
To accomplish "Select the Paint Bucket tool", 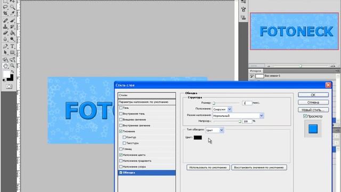I will point(12,33).
